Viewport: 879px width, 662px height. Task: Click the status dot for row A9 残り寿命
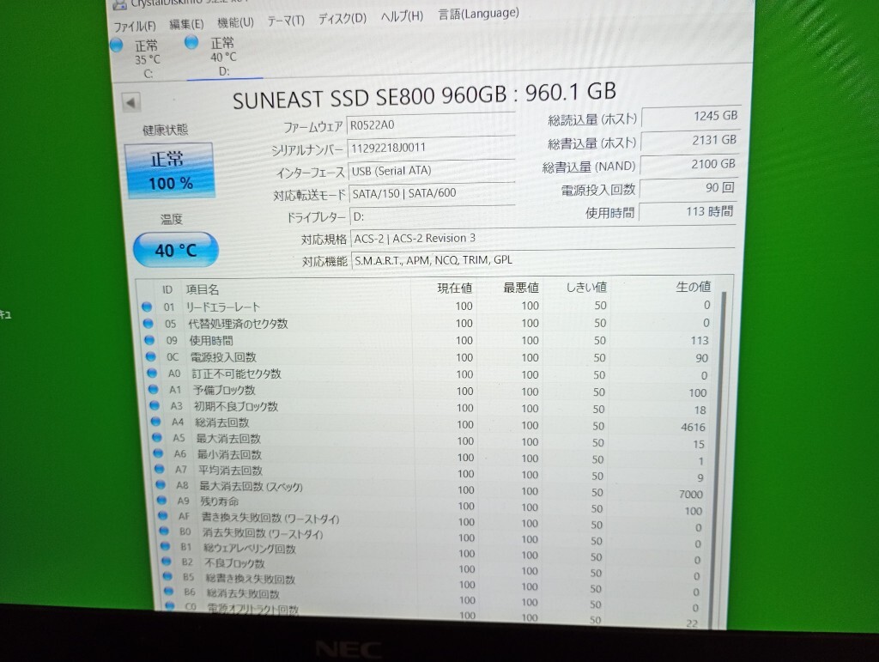162,500
